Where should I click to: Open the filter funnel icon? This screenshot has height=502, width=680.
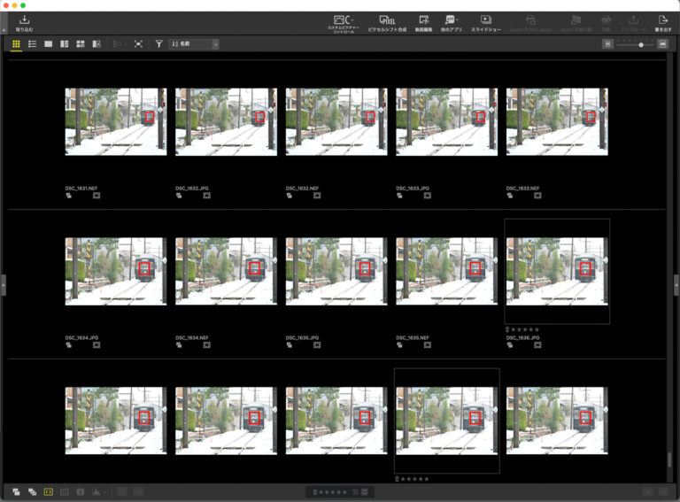click(x=158, y=43)
